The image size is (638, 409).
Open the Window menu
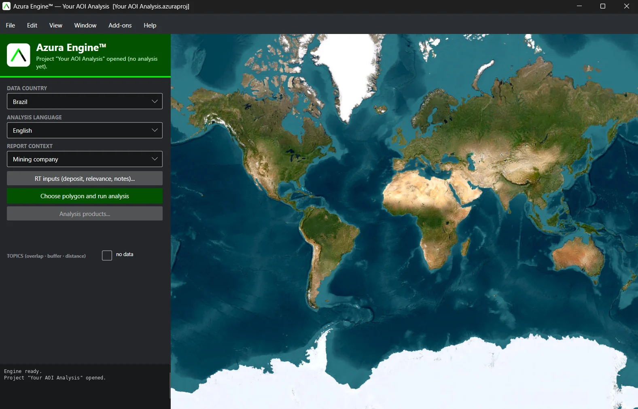pyautogui.click(x=85, y=25)
